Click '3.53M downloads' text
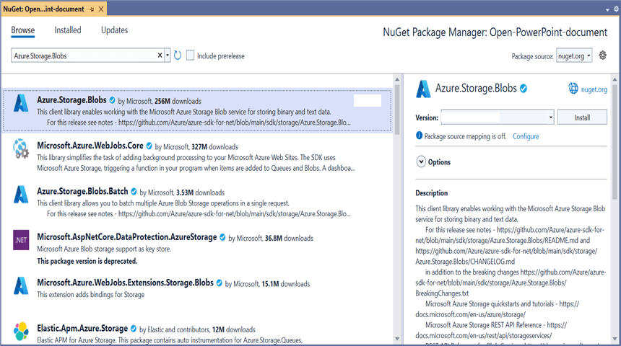 (x=200, y=192)
